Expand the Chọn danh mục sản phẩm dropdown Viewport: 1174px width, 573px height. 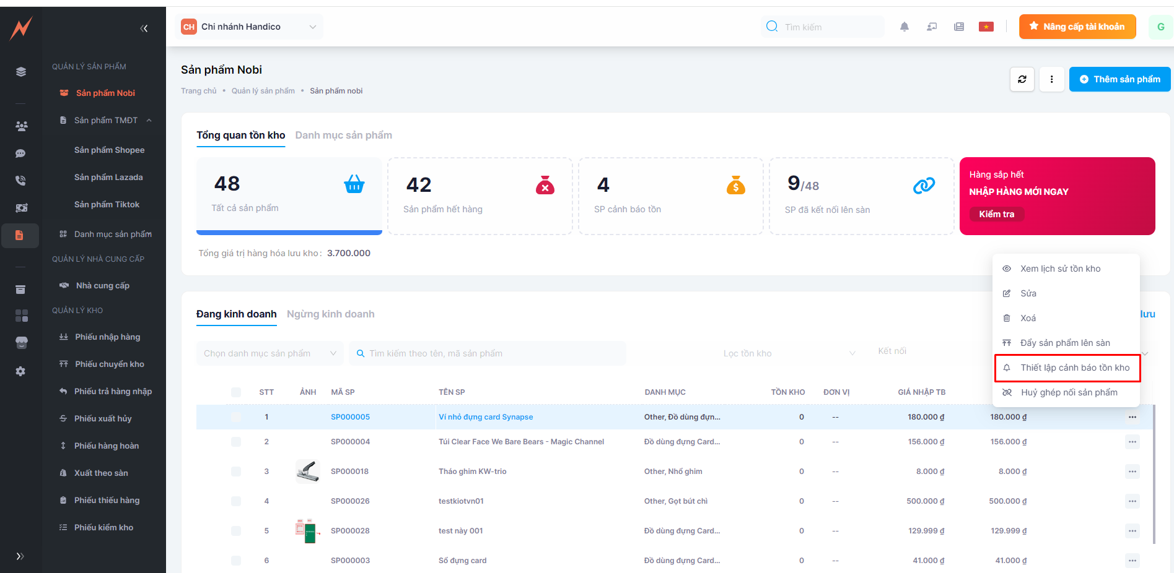(269, 353)
